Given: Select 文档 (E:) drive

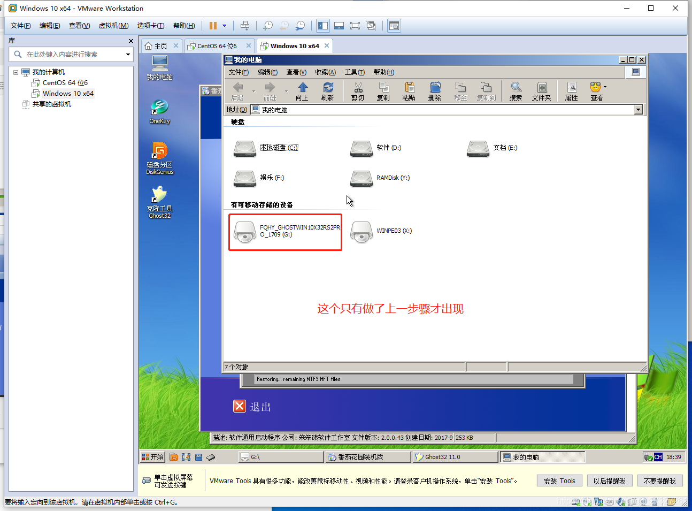Looking at the screenshot, I should point(492,148).
